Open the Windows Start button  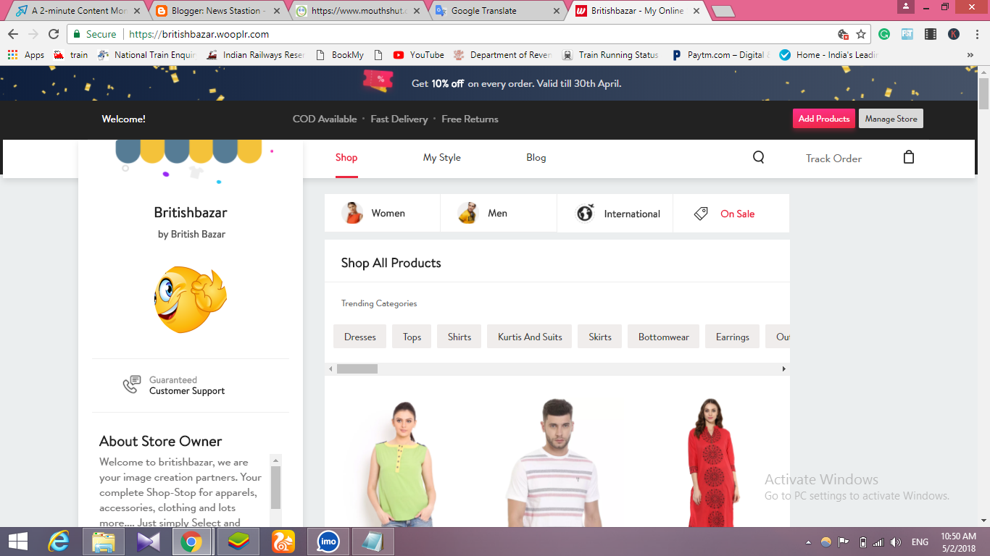click(18, 542)
